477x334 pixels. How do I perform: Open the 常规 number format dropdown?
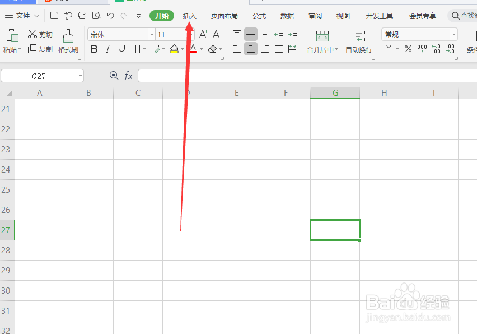click(453, 34)
